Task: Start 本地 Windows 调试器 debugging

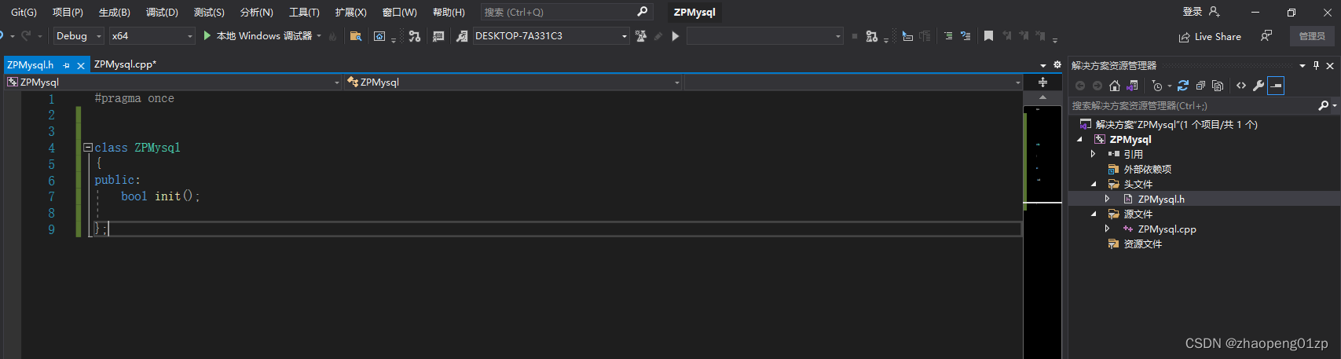Action: point(258,36)
